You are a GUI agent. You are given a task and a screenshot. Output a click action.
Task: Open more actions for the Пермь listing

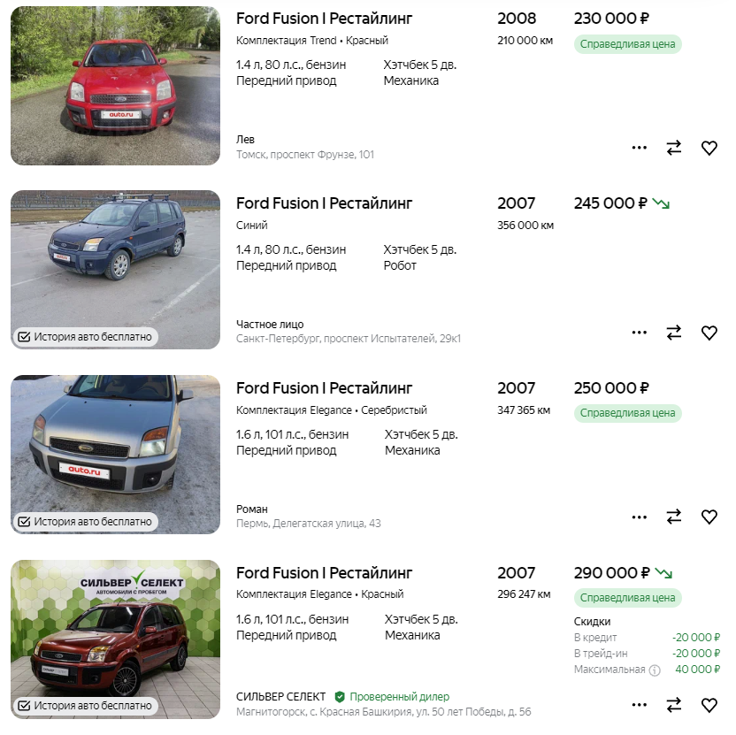coord(640,517)
